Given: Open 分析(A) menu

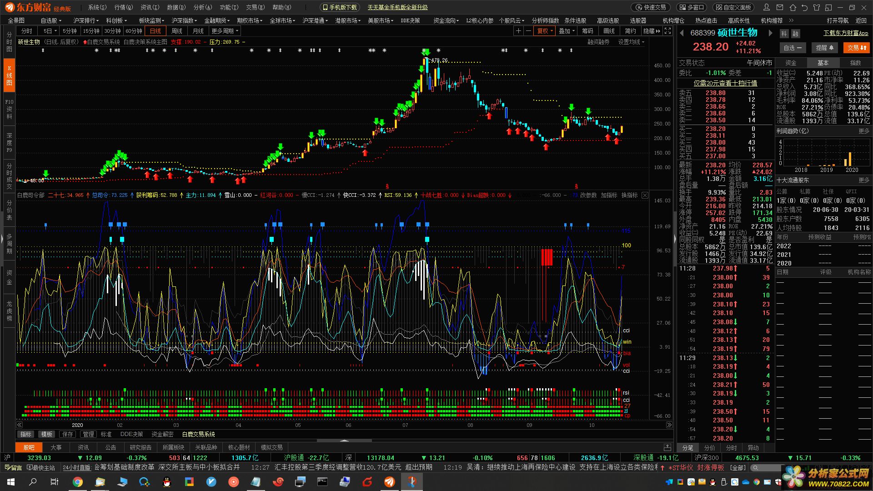Looking at the screenshot, I should coord(203,7).
